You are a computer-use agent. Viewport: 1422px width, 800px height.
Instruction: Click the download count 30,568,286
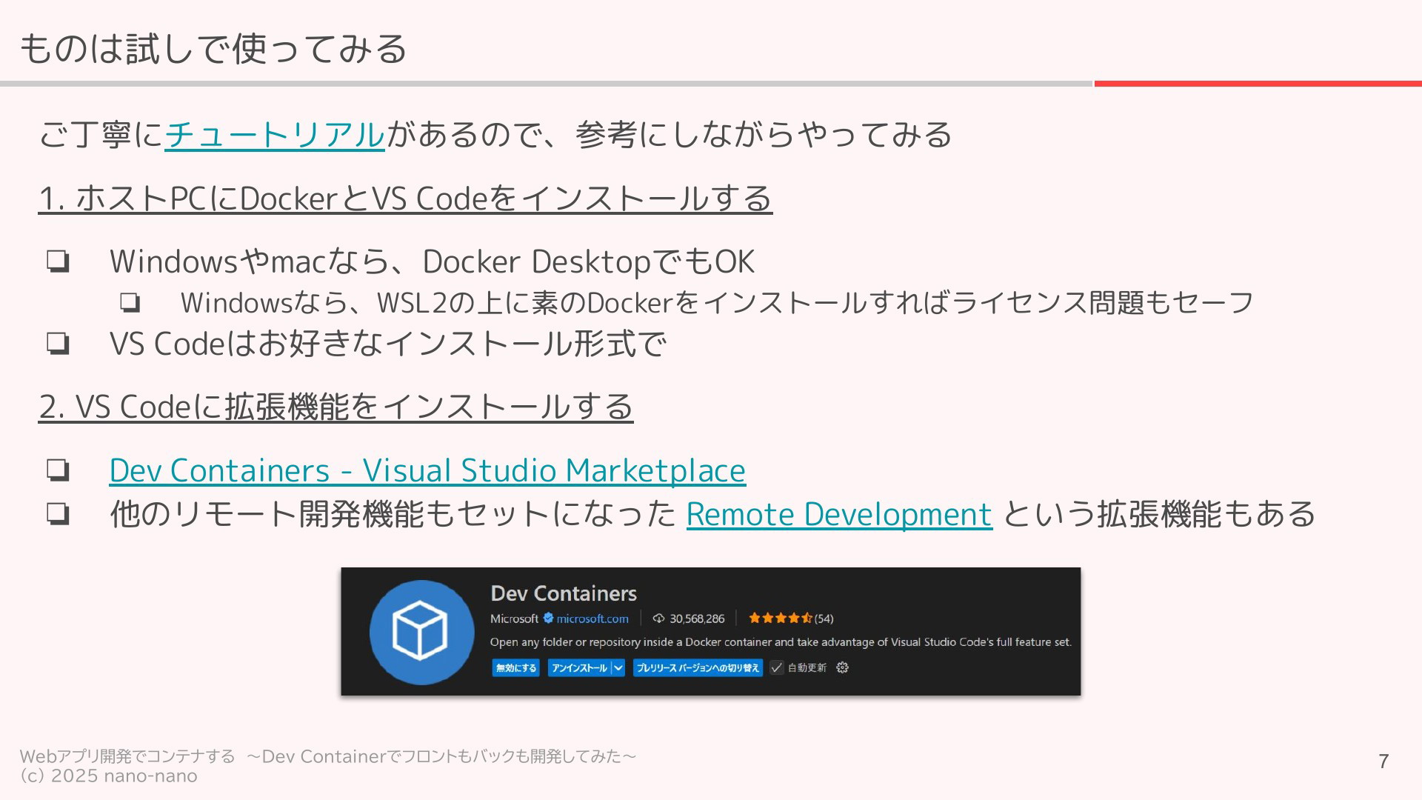(697, 619)
